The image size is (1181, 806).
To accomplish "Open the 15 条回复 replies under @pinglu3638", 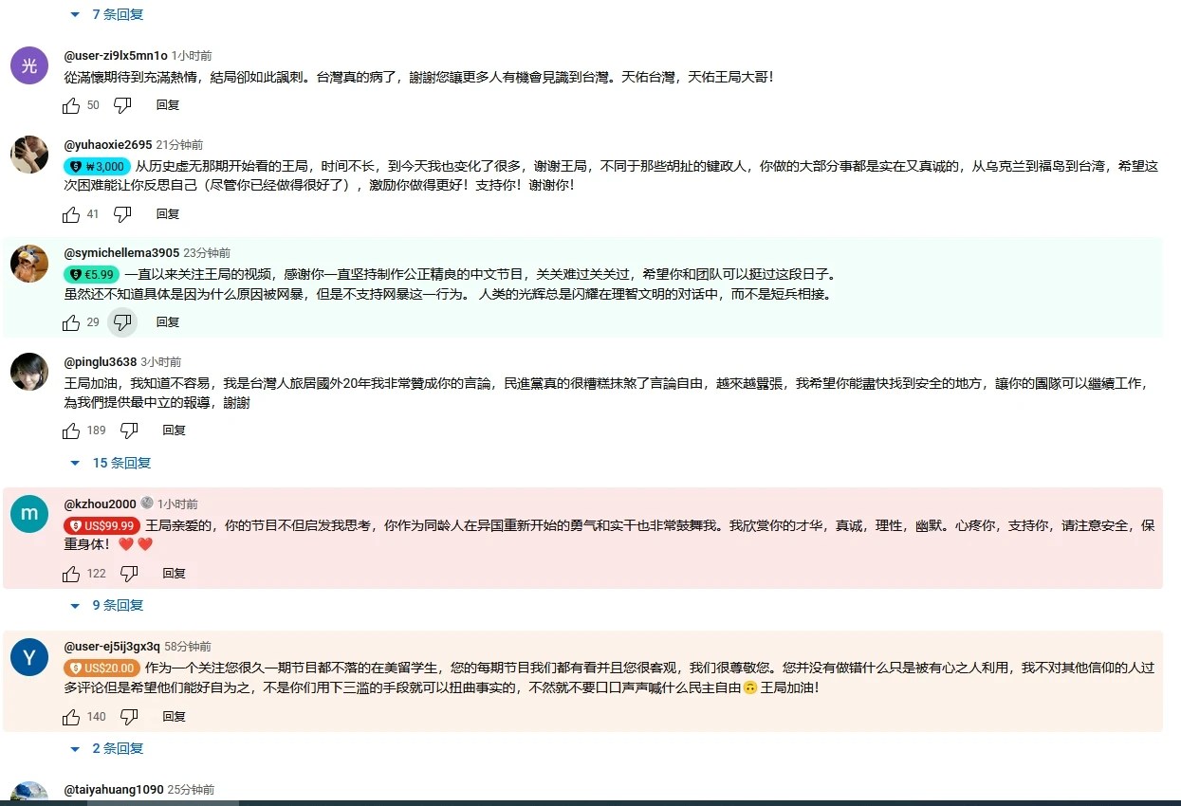I will click(x=120, y=463).
